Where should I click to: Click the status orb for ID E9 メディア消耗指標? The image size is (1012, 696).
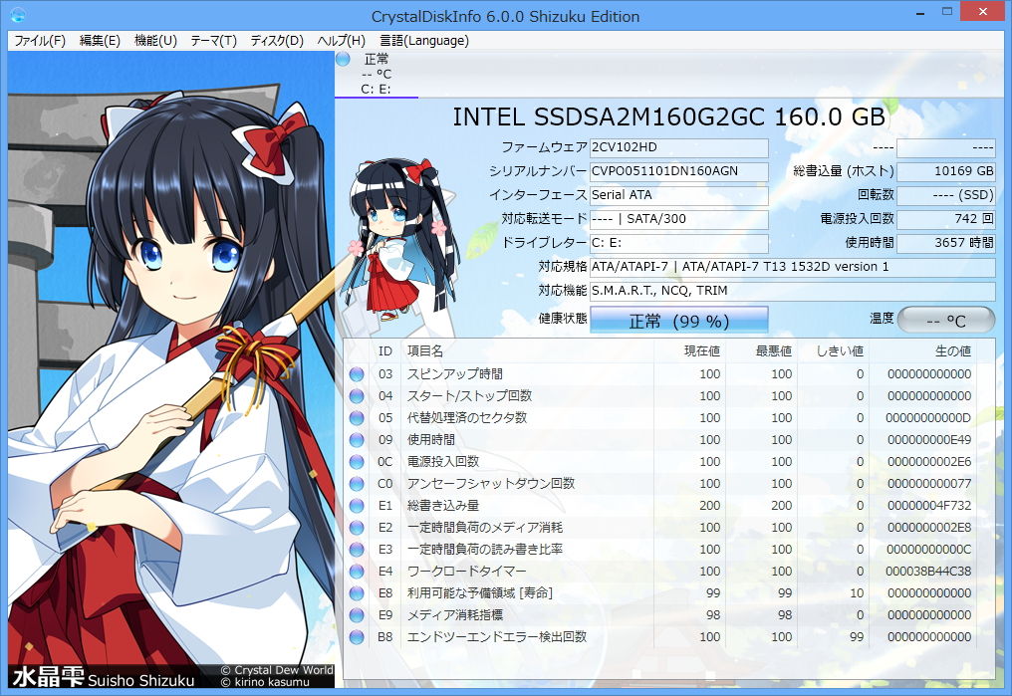[x=357, y=615]
